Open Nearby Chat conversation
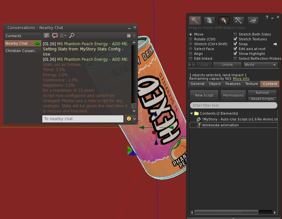Image resolution: width=282 pixels, height=219 pixels. coord(23,44)
